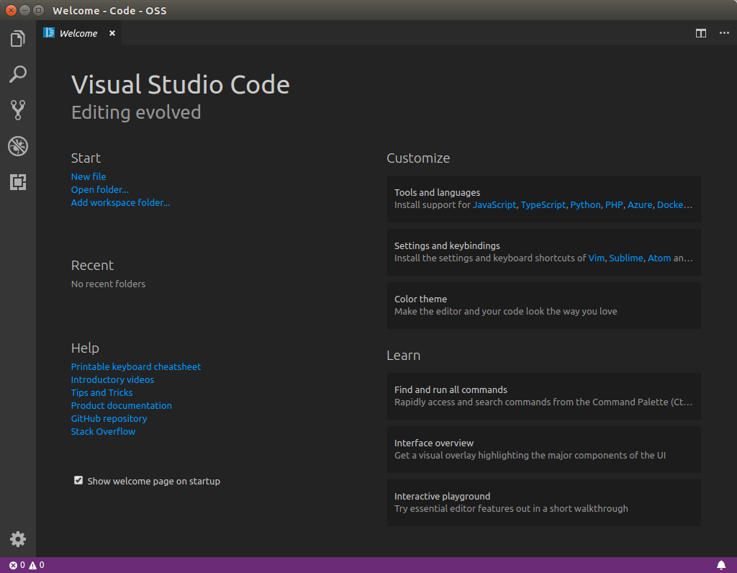The image size is (737, 573).
Task: Open the Debug view icon
Action: coord(18,146)
